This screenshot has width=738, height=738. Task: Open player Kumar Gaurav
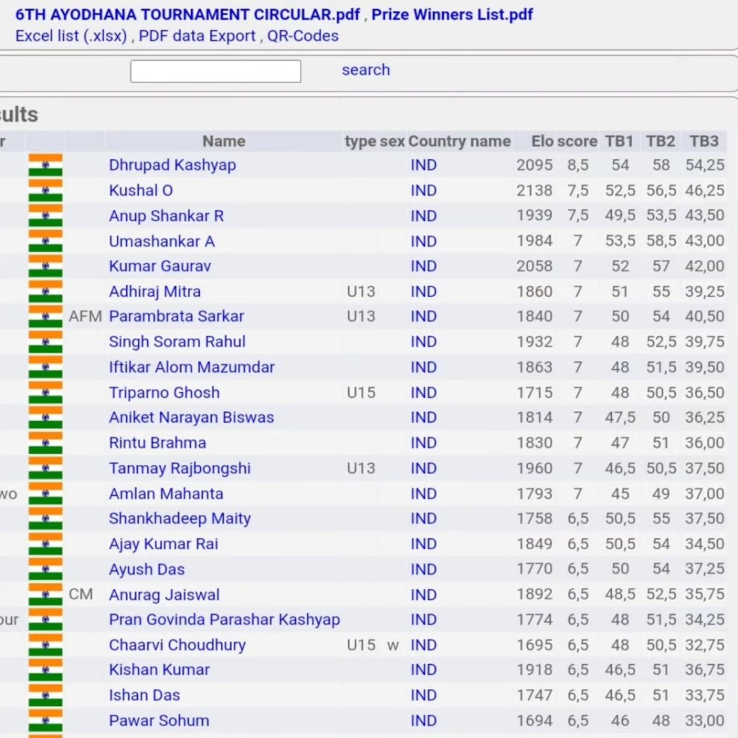pos(160,266)
